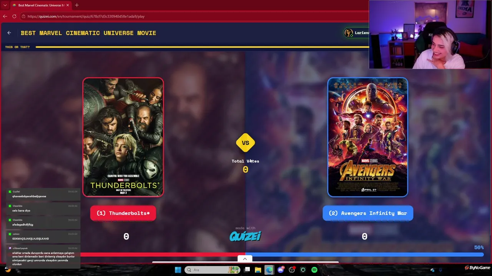This screenshot has width=492, height=276.
Task: Click the OBS icon in the taskbar
Action: 292,270
